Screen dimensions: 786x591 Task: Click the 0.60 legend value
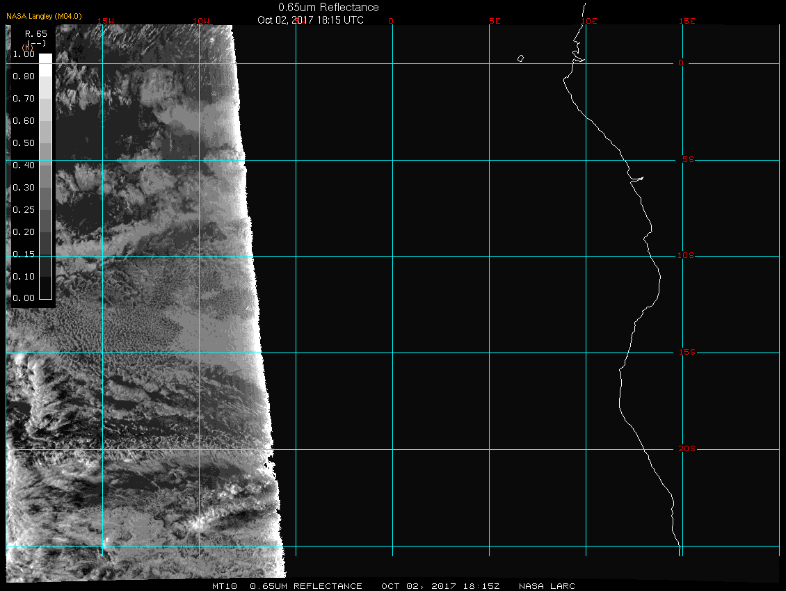(24, 121)
